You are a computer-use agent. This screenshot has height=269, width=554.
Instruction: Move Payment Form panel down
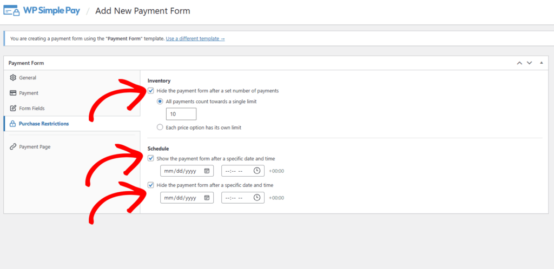click(530, 63)
